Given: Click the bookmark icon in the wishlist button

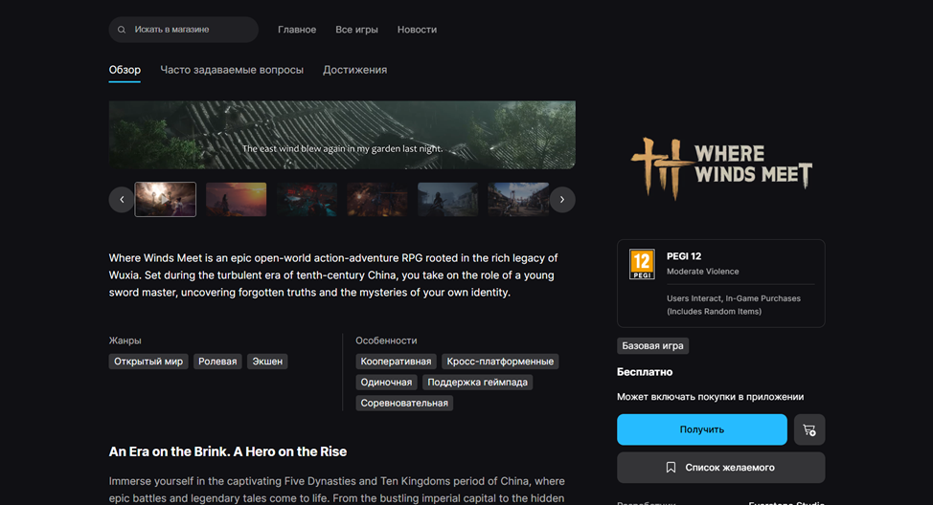Looking at the screenshot, I should point(671,468).
